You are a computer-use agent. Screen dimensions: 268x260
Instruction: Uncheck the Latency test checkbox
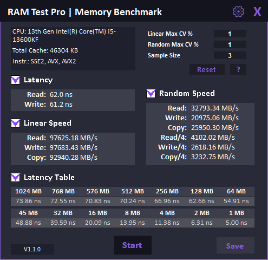click(16, 80)
